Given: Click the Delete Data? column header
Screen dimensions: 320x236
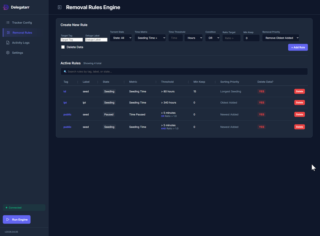Looking at the screenshot, I should click(x=265, y=82).
